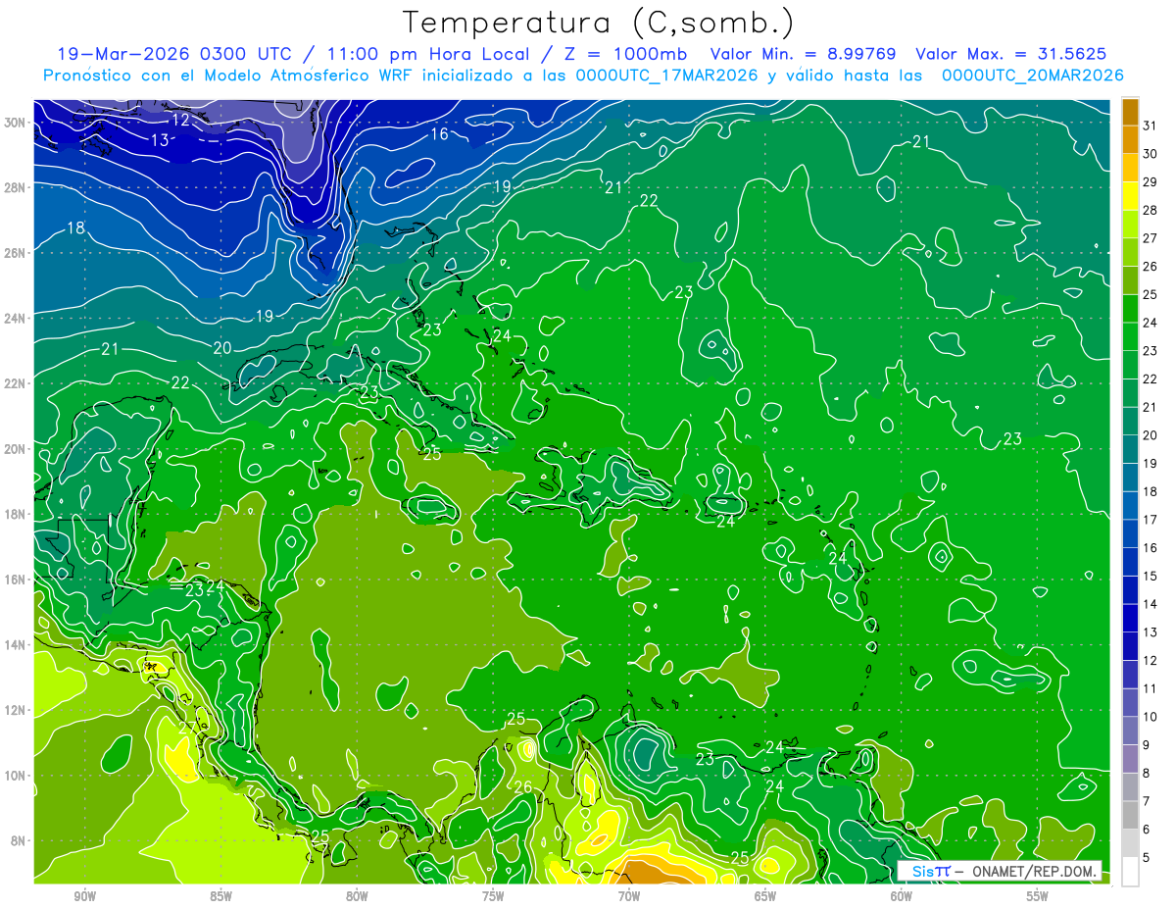The height and width of the screenshot is (909, 1176).
Task: Click the '90W' longitude axis label
Action: click(84, 896)
